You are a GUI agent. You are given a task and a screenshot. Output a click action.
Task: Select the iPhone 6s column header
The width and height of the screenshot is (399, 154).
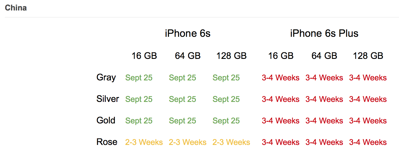tap(188, 33)
